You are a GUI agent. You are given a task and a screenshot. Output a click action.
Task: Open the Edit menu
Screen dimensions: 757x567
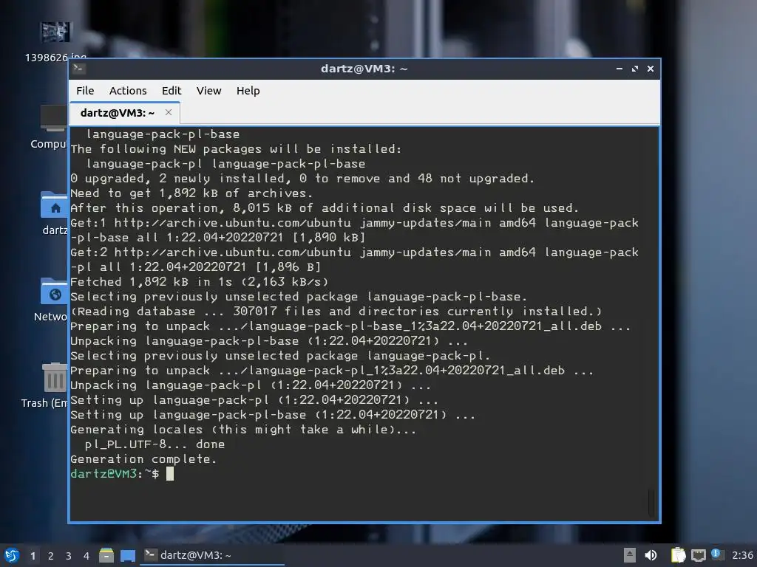tap(172, 91)
